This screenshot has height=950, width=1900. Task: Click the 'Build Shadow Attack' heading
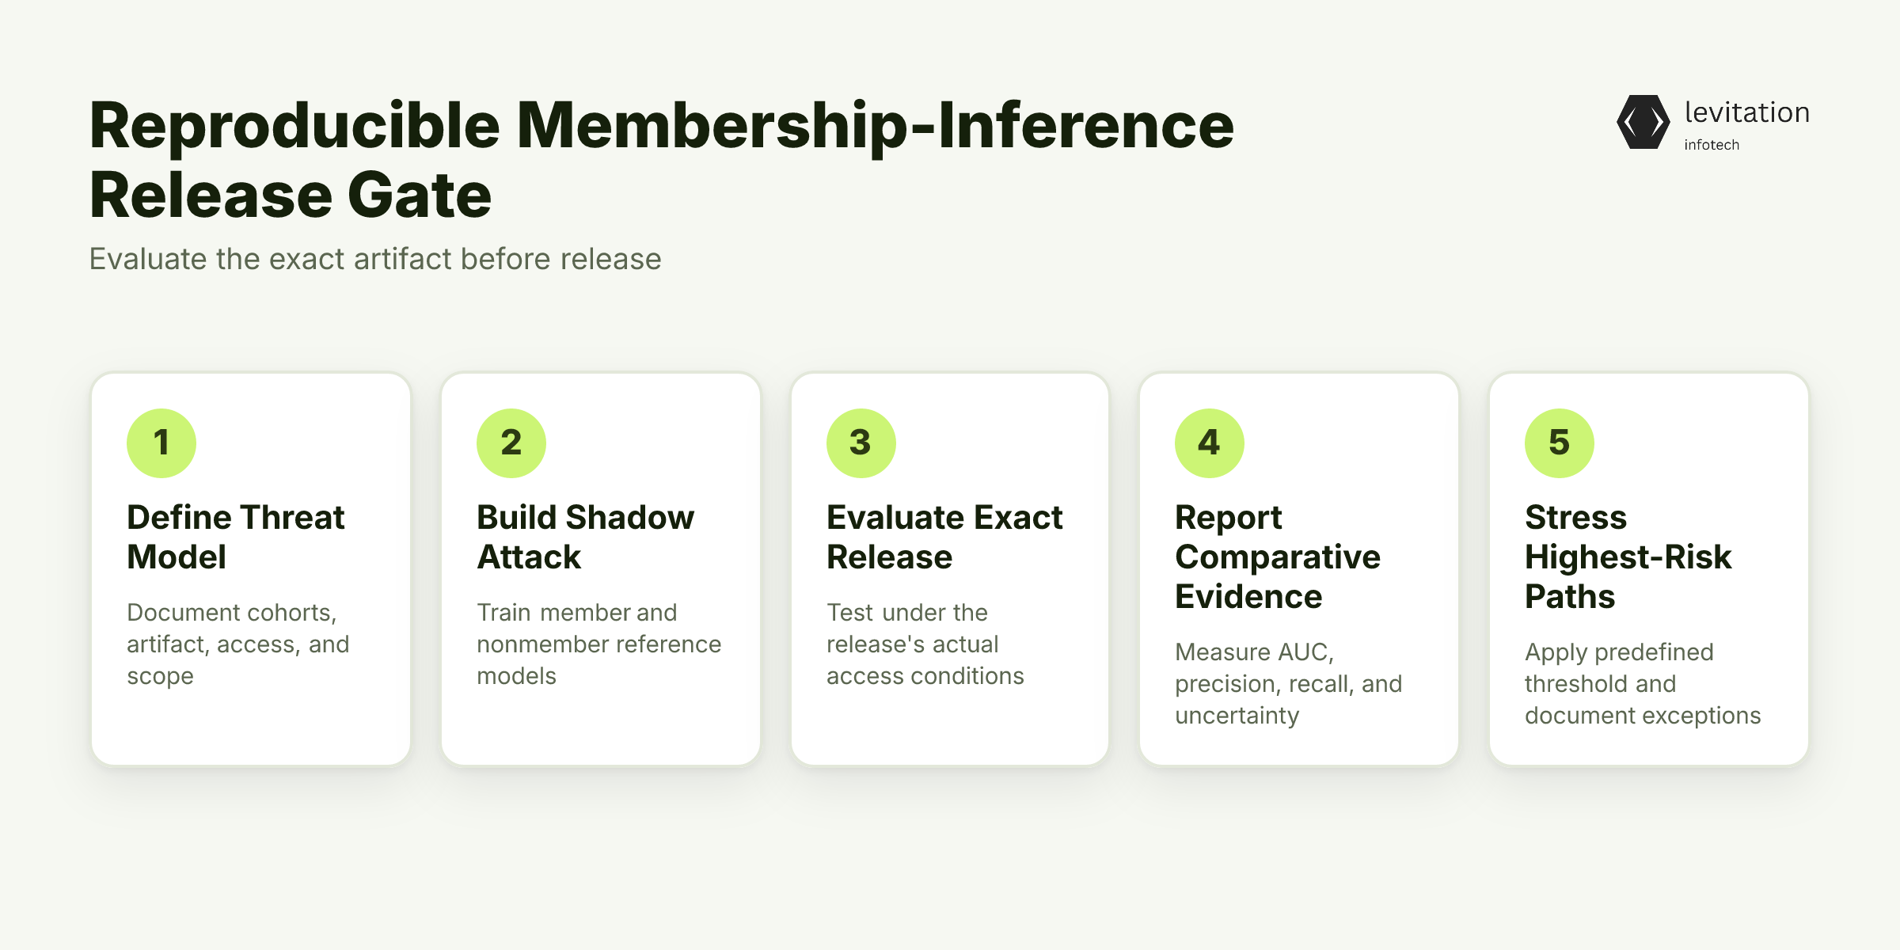[586, 537]
